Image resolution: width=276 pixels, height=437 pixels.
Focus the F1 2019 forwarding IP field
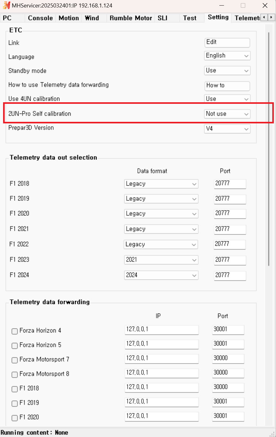162,402
